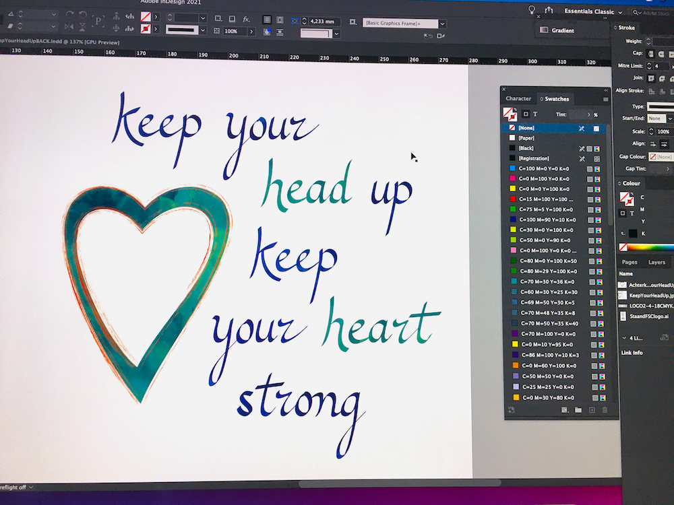Screen dimensions: 674x505
Task: Click the delete swatch trash icon
Action: [605, 410]
